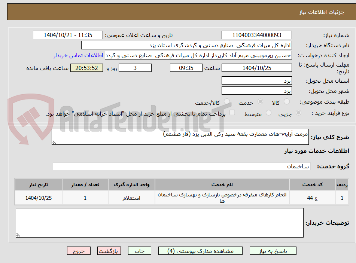Select the خدمت radio button

coord(260,102)
